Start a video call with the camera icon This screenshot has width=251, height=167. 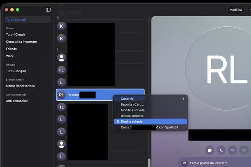click(232, 150)
